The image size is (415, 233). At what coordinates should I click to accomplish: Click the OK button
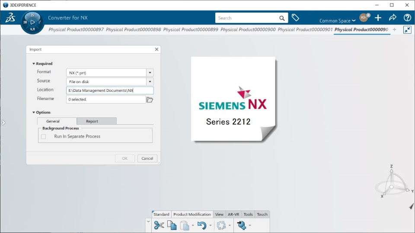point(125,158)
